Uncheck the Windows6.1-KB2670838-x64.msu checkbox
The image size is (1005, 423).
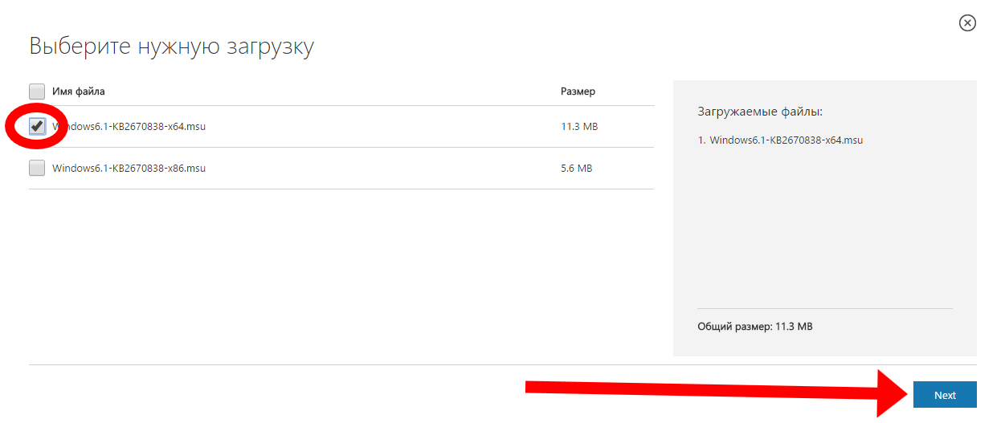tap(37, 126)
